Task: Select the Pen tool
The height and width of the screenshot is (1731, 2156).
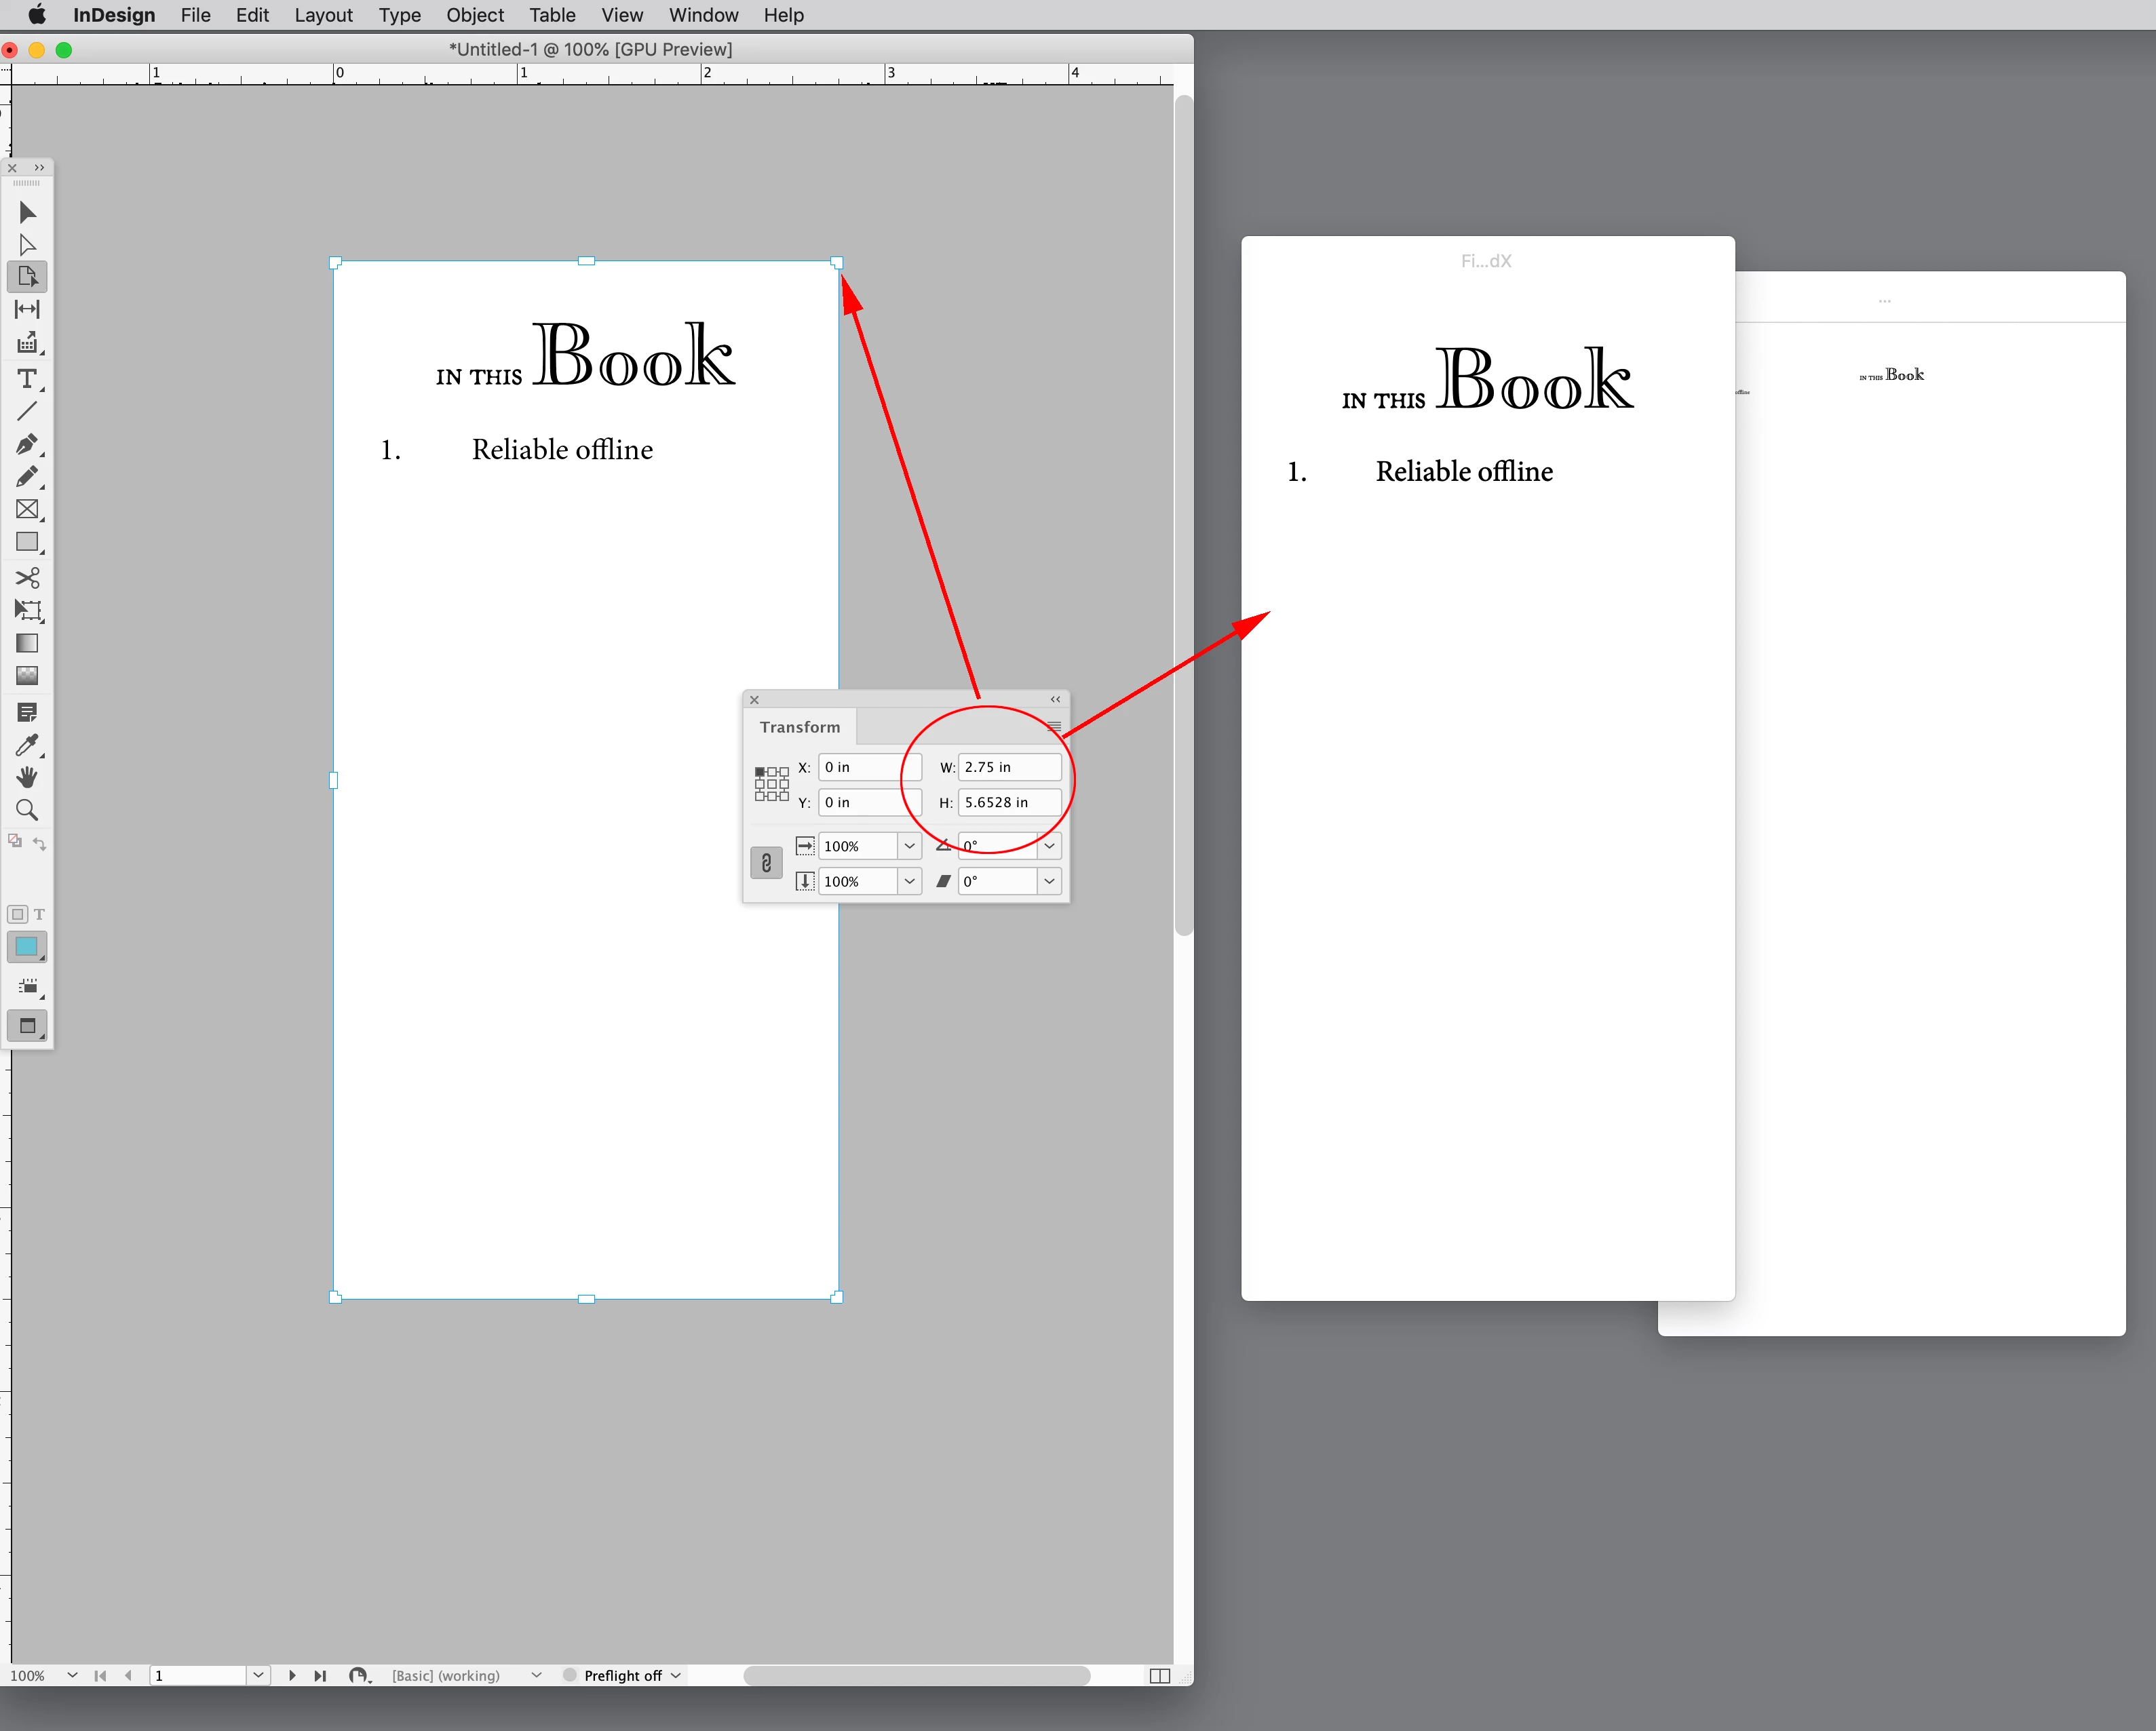Action: tap(27, 444)
